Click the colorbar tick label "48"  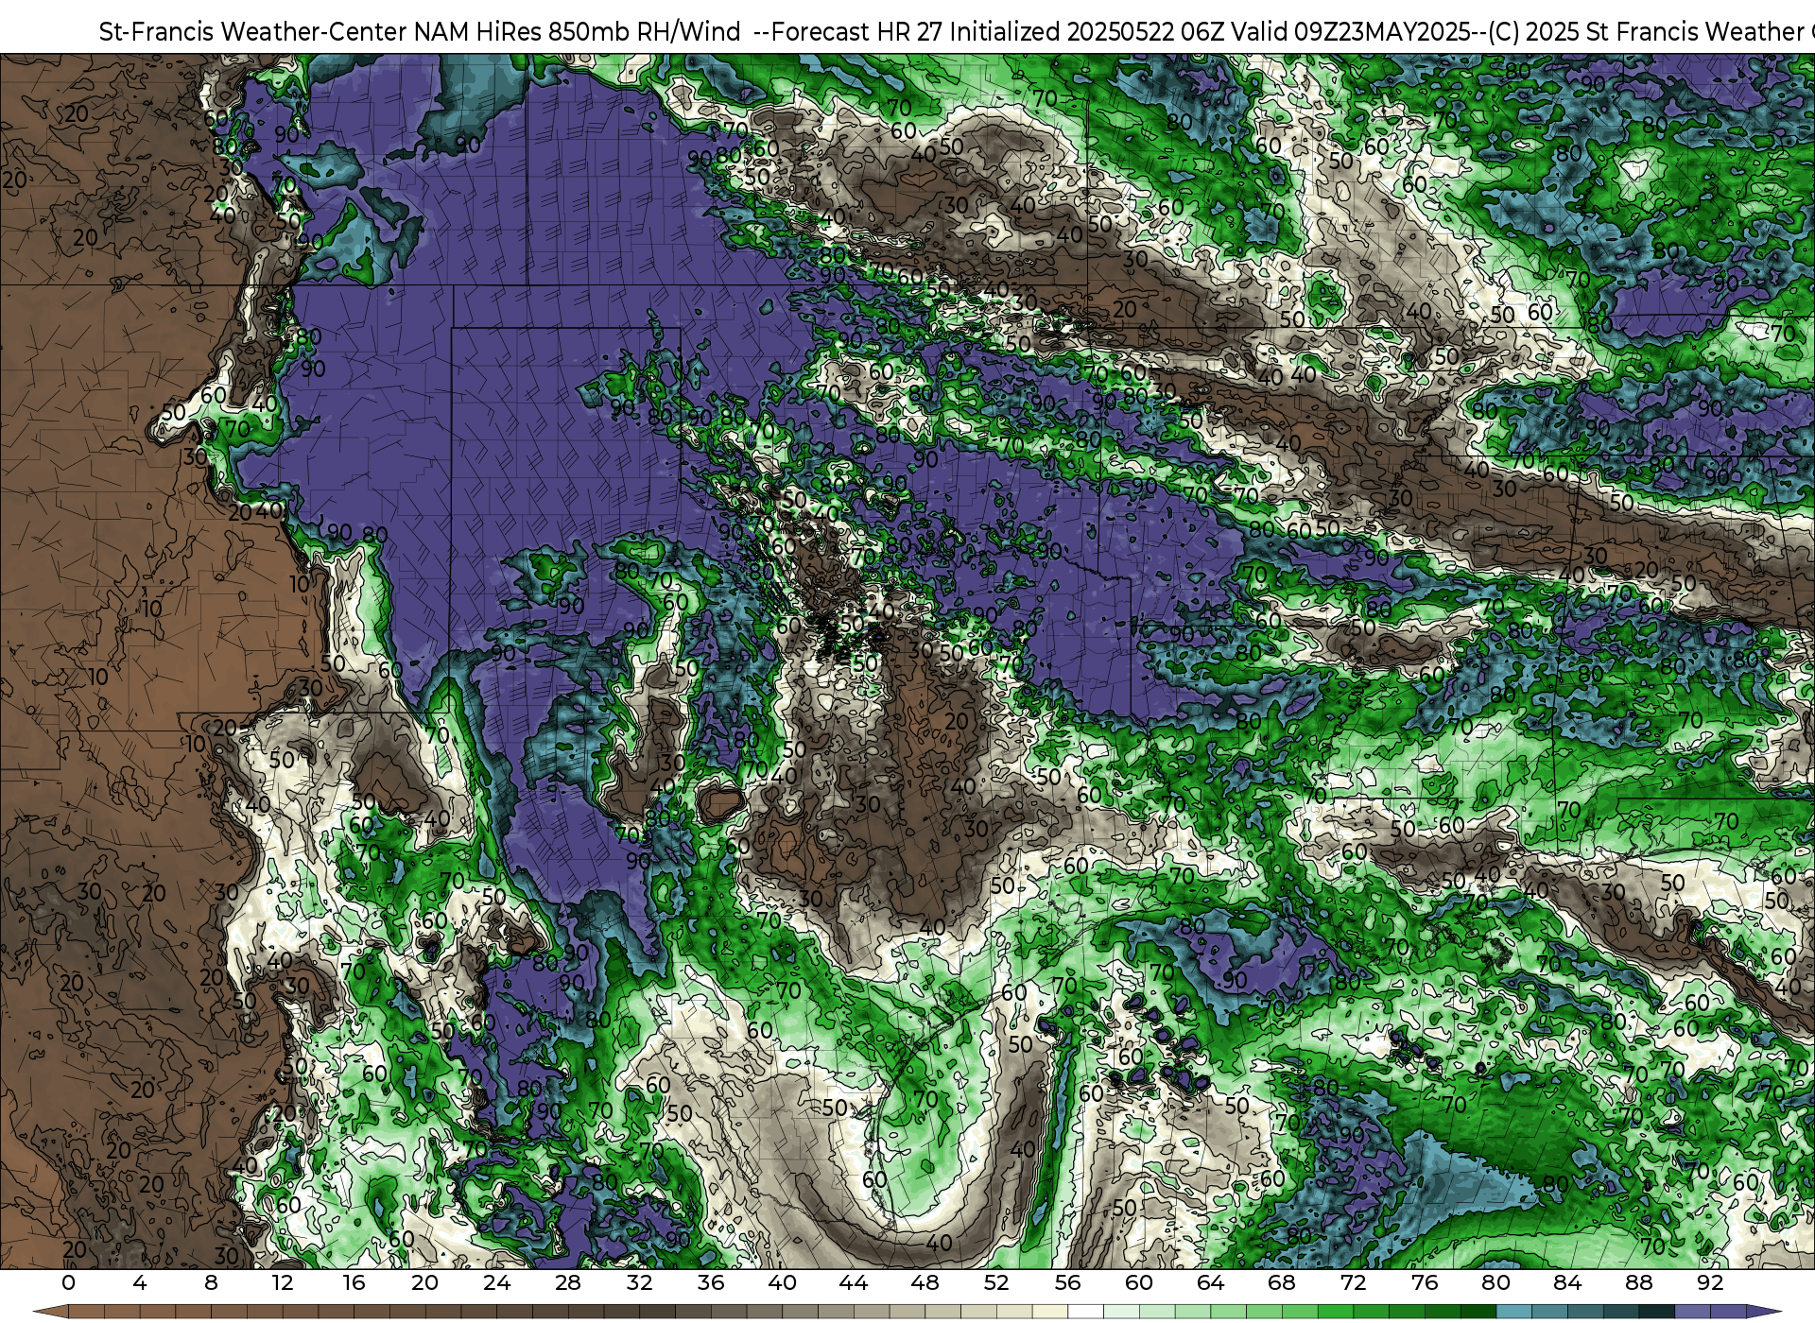pyautogui.click(x=925, y=1283)
